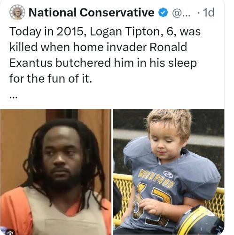Open the 1d timestamp permalink
234x235 pixels.
[x=209, y=12]
